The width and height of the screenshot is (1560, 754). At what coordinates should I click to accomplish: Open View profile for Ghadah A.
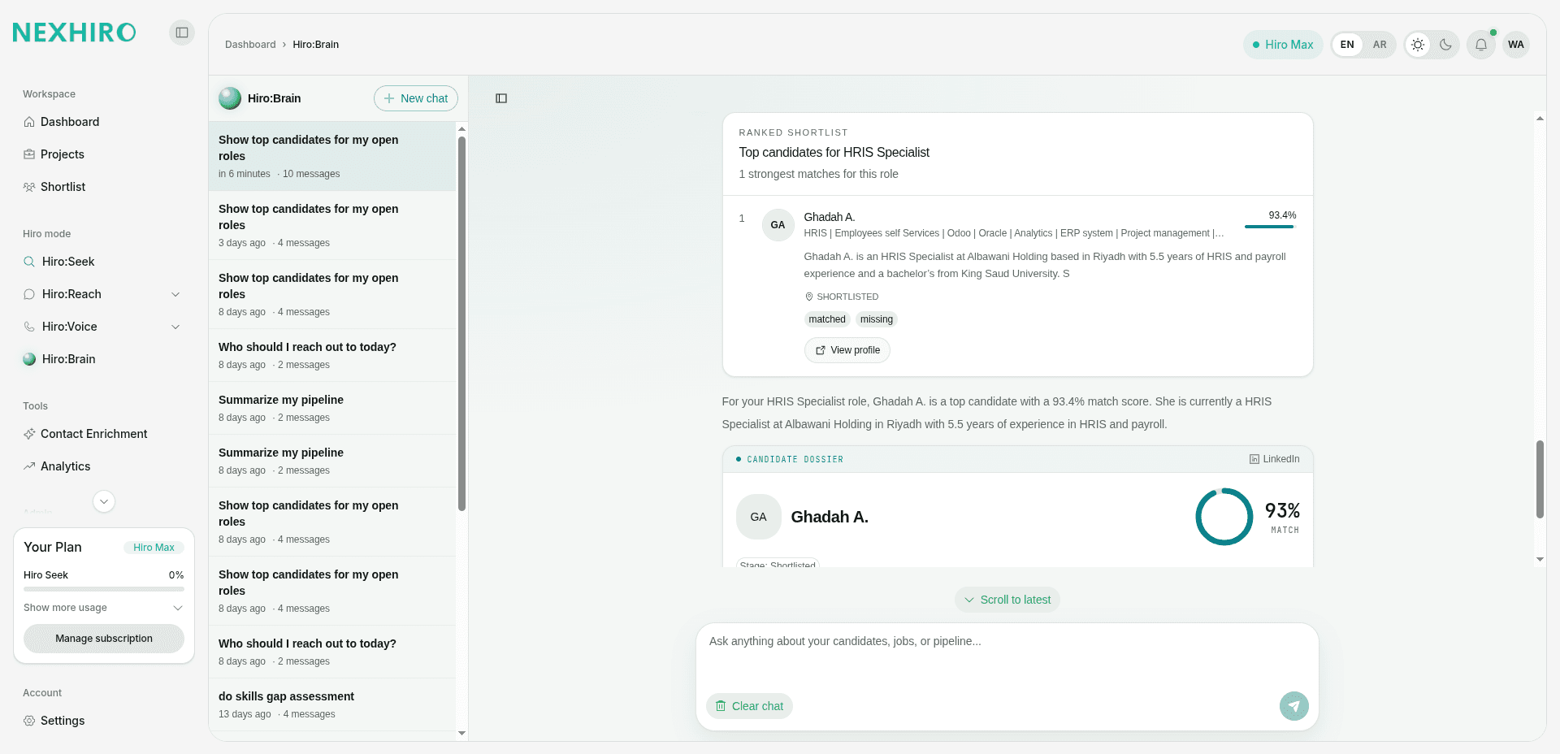pos(847,350)
